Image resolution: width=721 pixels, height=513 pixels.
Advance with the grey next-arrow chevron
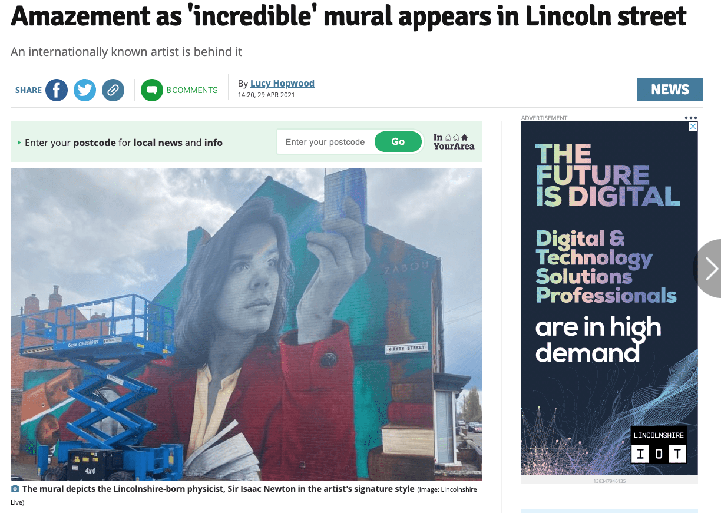point(709,268)
